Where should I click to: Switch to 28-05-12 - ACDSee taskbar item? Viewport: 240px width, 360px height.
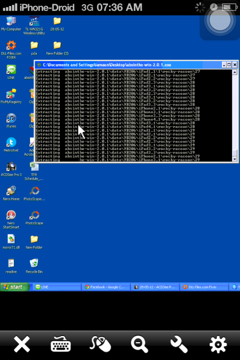[x=155, y=287]
